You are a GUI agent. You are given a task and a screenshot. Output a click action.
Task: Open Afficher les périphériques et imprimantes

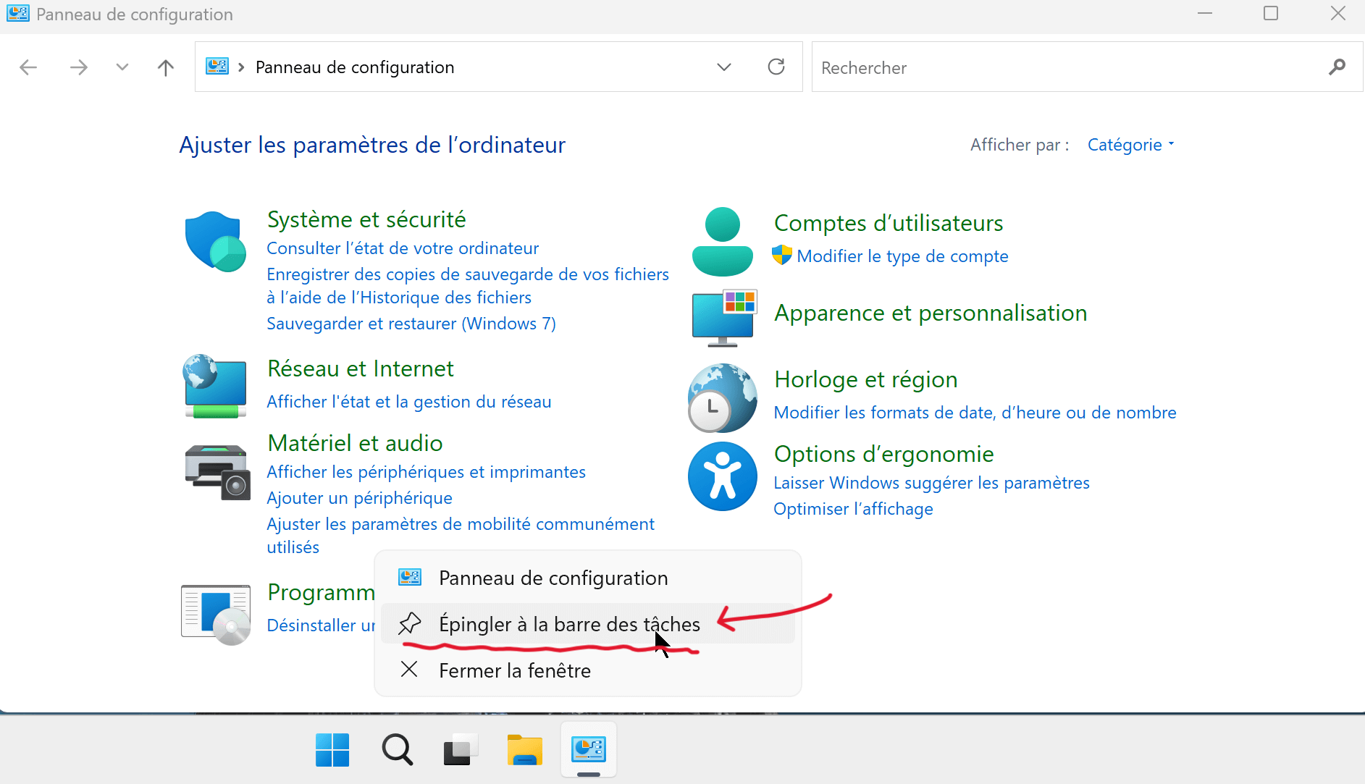pyautogui.click(x=426, y=472)
